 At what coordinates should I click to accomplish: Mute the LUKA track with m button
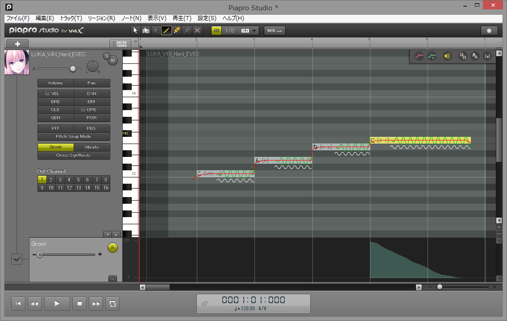[x=112, y=60]
